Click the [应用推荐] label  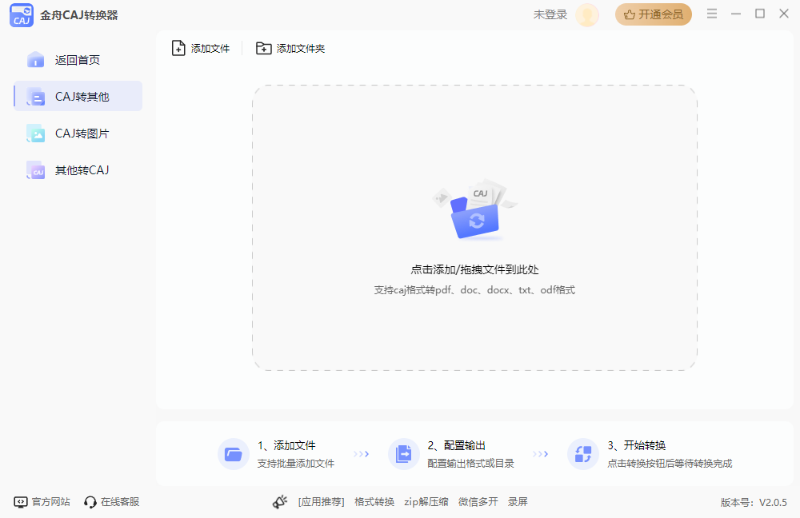[x=321, y=502]
